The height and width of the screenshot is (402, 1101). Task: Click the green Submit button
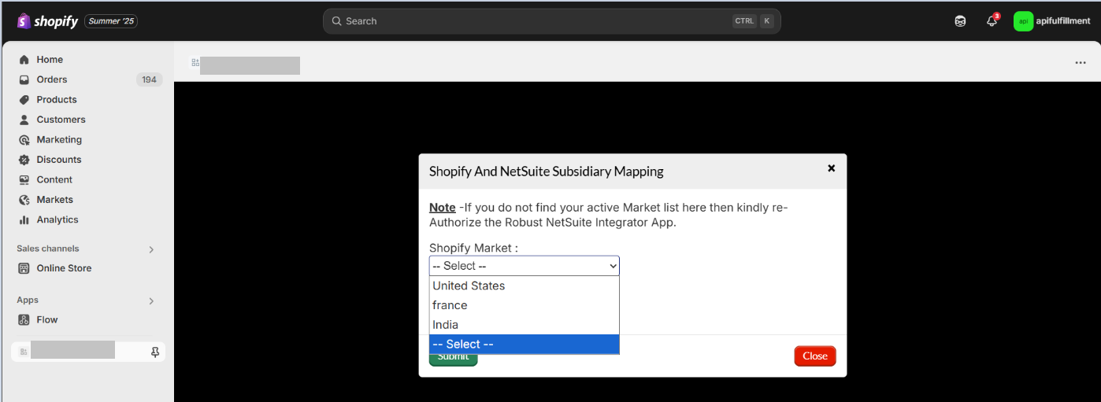453,359
